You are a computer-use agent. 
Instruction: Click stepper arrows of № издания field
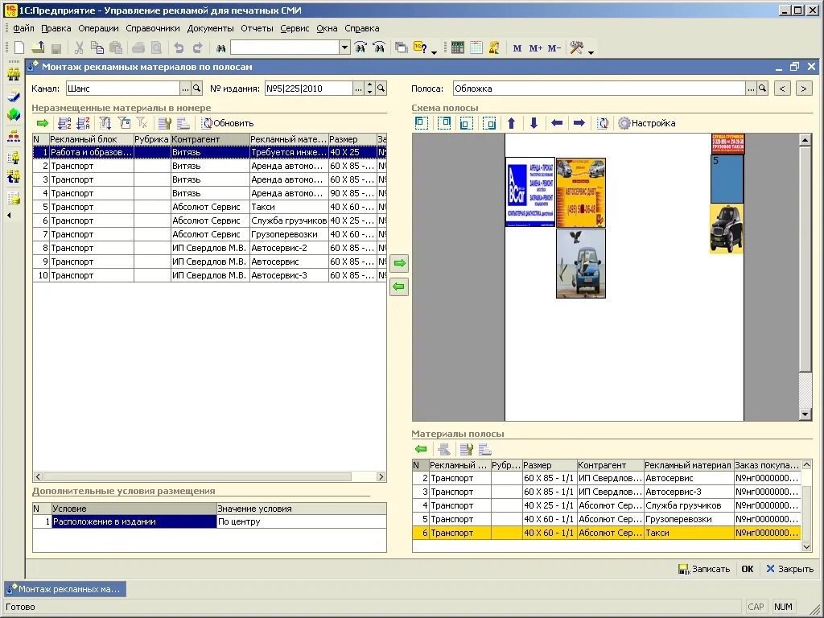(370, 89)
